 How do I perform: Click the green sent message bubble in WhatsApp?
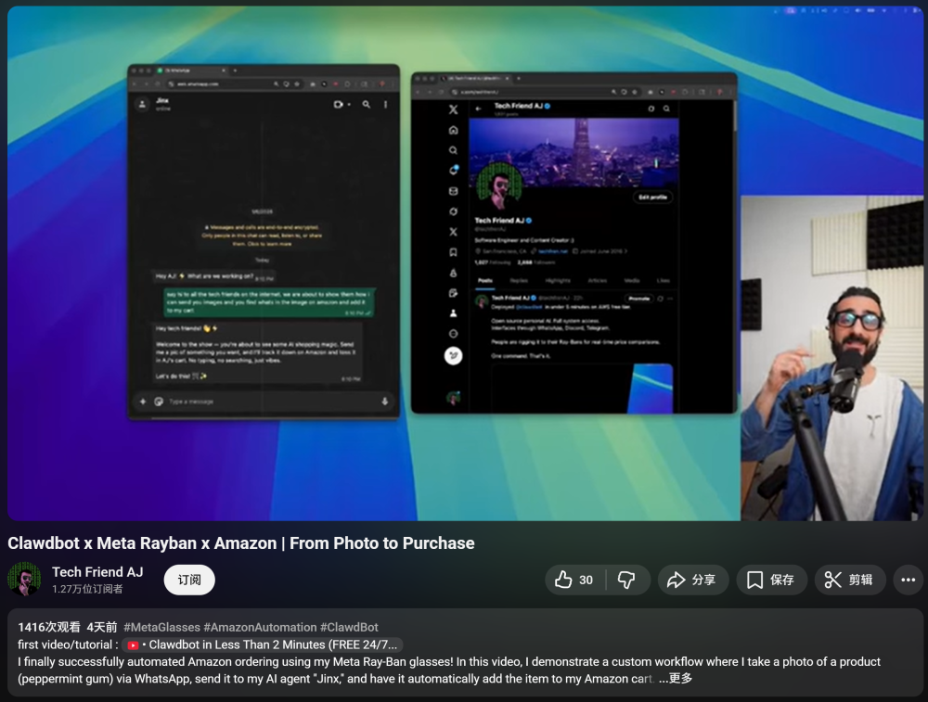(269, 302)
